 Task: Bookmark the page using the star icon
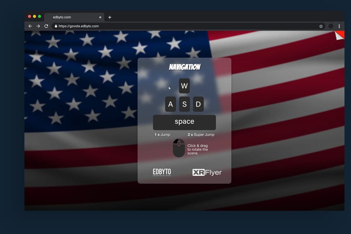320,26
